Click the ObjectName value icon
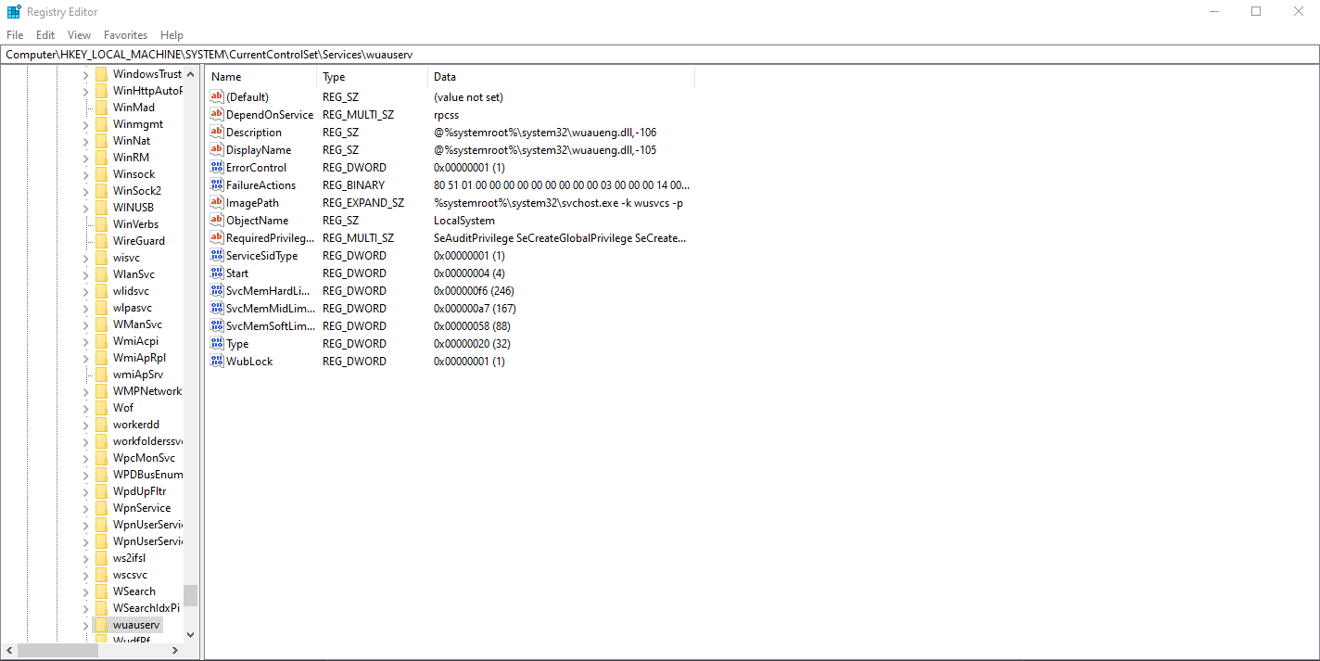Screen dimensions: 1320x661 click(217, 221)
